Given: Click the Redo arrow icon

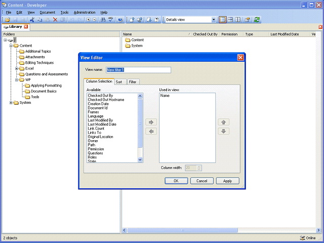Looking at the screenshot, I should [80, 20].
